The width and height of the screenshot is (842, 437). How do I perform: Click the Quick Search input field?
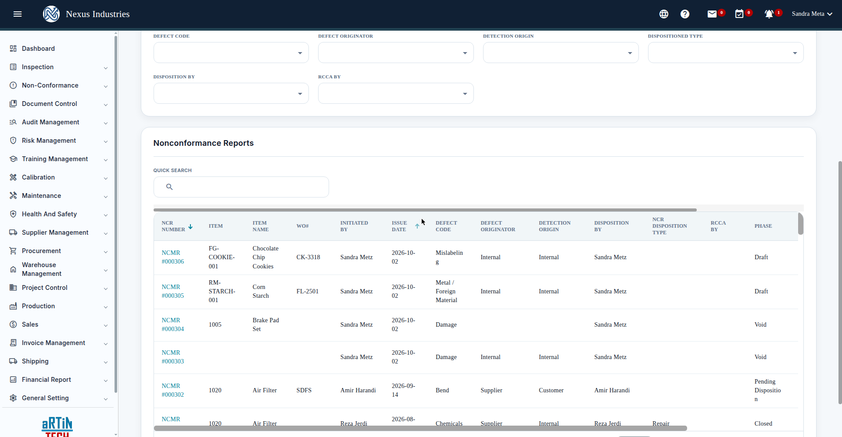[x=241, y=187]
